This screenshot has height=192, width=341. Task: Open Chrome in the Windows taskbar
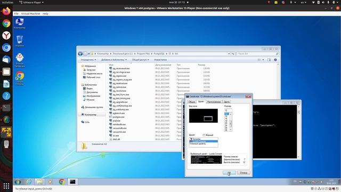tap(62, 182)
